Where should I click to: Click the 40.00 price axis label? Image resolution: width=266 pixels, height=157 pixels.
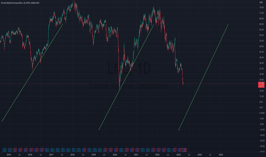[261, 58]
